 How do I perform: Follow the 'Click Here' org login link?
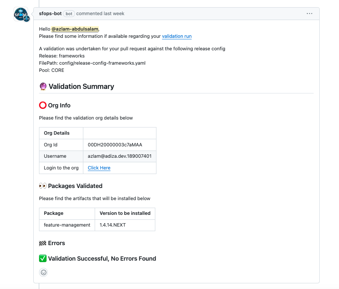[99, 168]
